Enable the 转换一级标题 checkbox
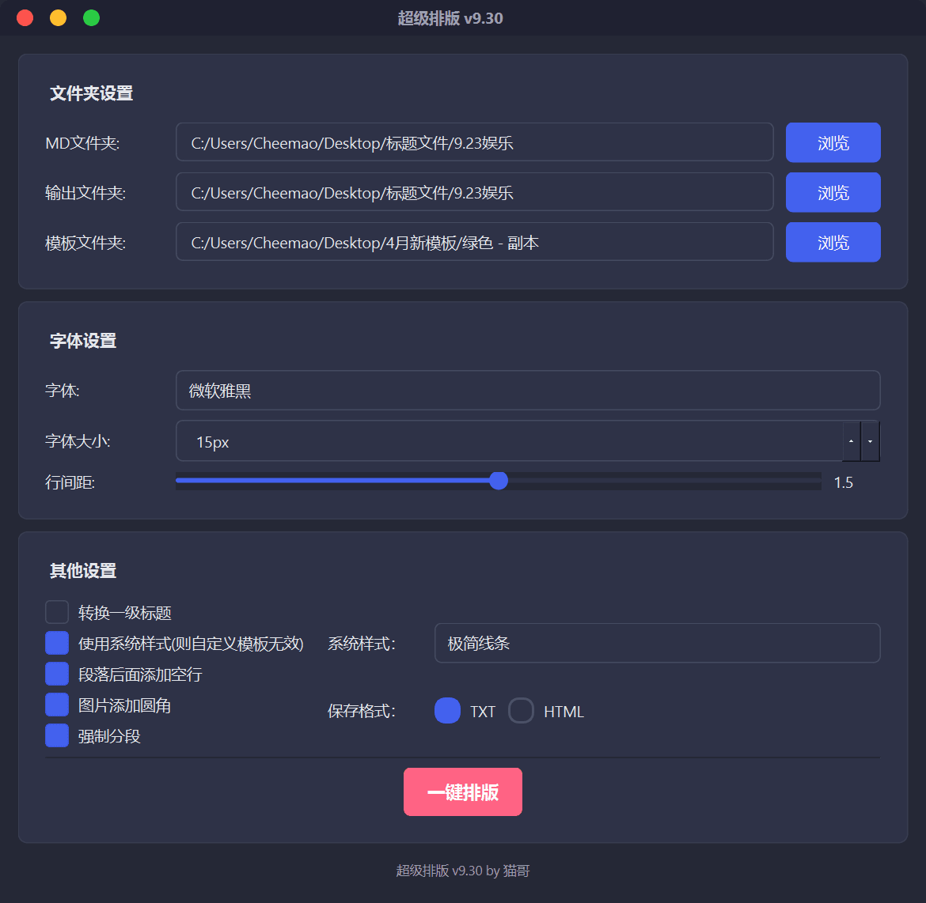Image resolution: width=926 pixels, height=903 pixels. [x=57, y=612]
